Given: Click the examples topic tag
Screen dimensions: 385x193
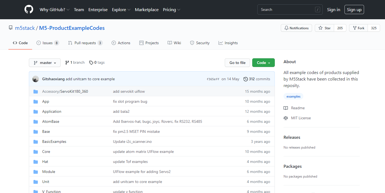Looking at the screenshot, I should click(293, 97).
